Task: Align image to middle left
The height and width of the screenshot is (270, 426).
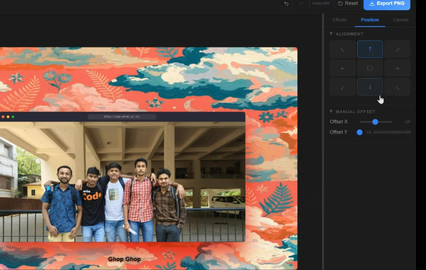Action: pyautogui.click(x=342, y=68)
